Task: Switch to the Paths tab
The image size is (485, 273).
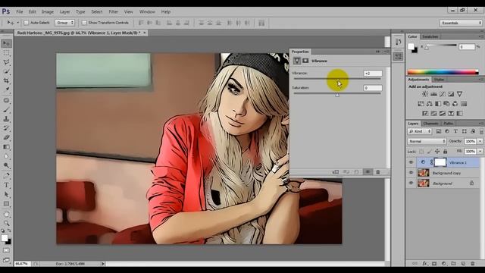Action: [x=448, y=124]
